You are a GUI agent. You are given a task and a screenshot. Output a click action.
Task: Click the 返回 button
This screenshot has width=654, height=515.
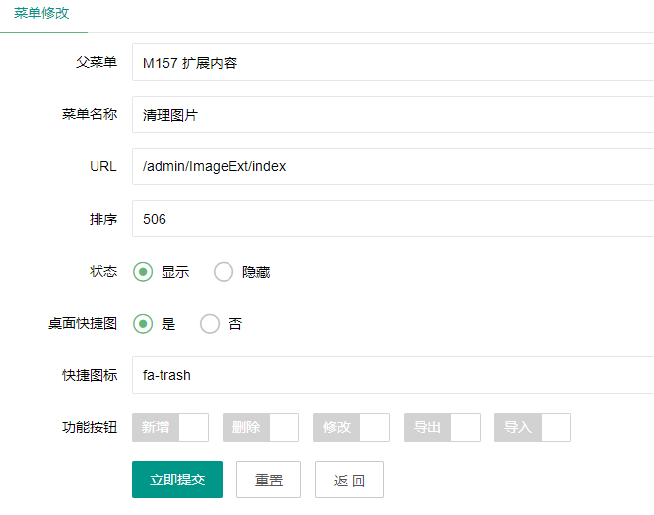click(x=350, y=480)
